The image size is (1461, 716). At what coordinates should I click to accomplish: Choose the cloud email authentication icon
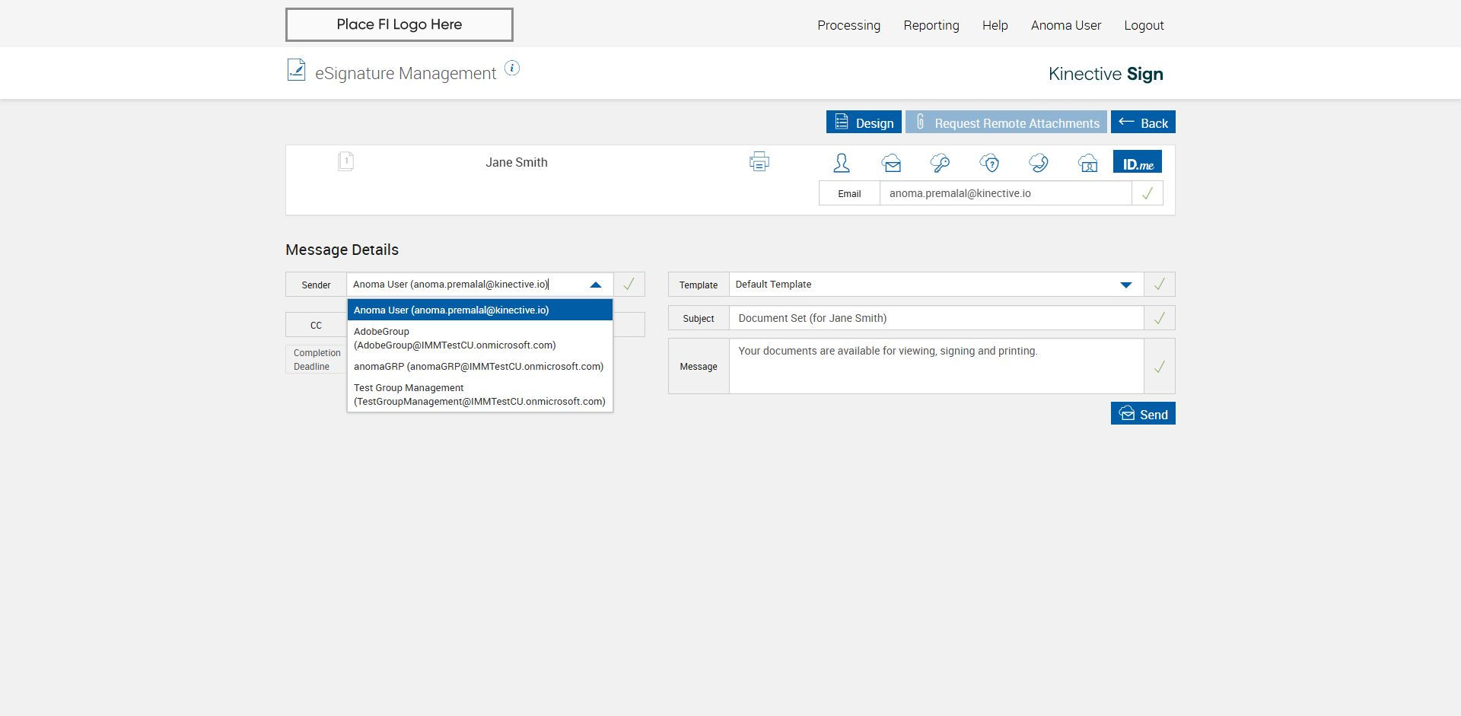point(891,163)
